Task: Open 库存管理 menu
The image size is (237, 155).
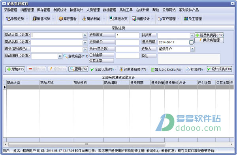Action: coord(43,10)
